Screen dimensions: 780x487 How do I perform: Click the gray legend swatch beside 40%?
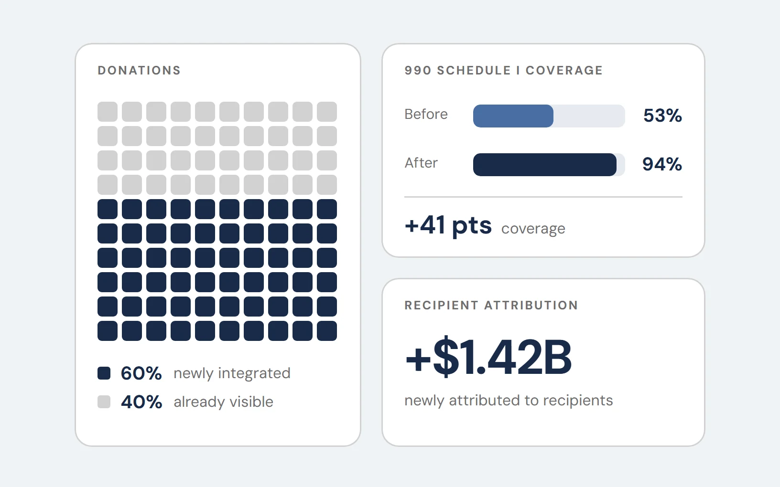tap(104, 402)
